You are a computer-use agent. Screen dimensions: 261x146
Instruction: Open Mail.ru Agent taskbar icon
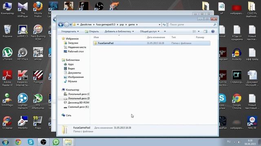pyautogui.click(x=56, y=142)
